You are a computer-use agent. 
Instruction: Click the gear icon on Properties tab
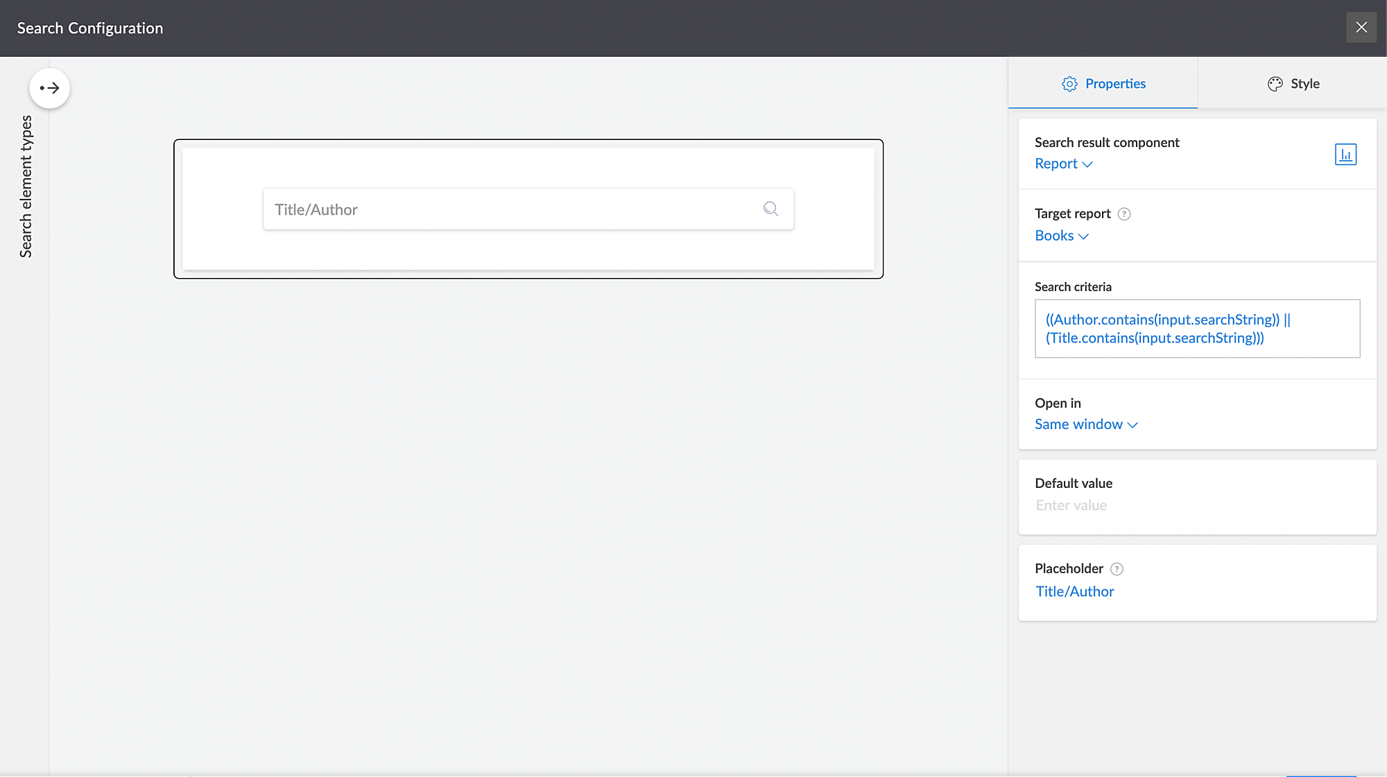pyautogui.click(x=1069, y=84)
